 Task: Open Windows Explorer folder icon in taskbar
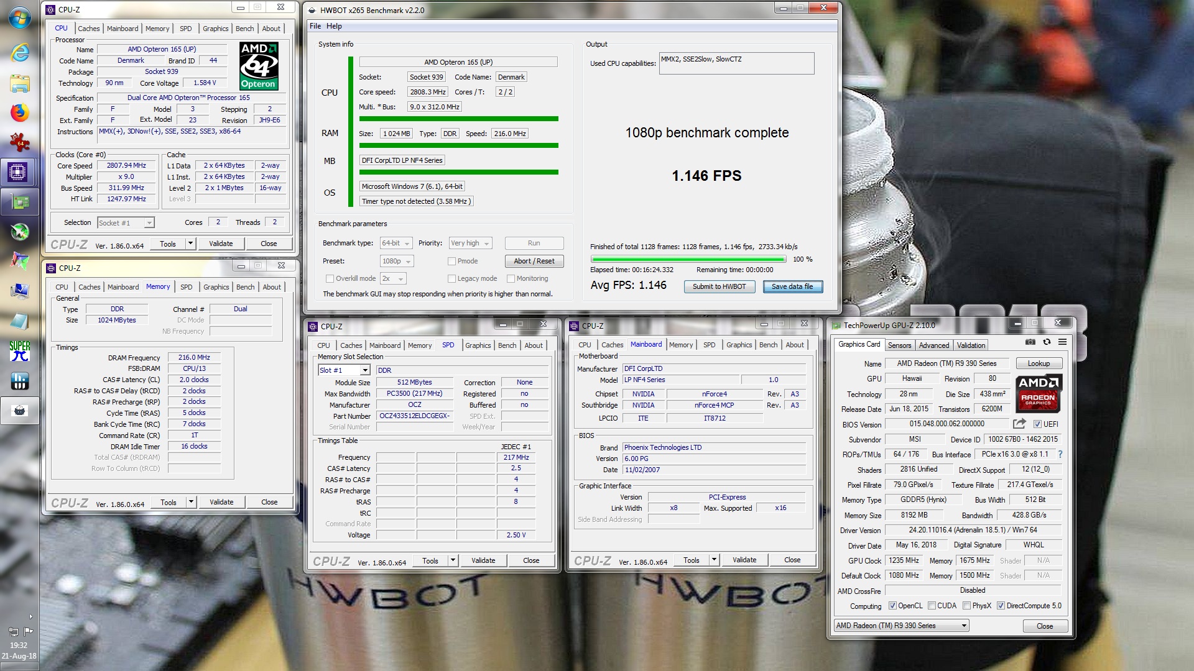point(20,83)
